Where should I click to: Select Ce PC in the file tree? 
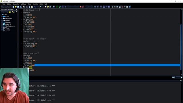click(5, 15)
